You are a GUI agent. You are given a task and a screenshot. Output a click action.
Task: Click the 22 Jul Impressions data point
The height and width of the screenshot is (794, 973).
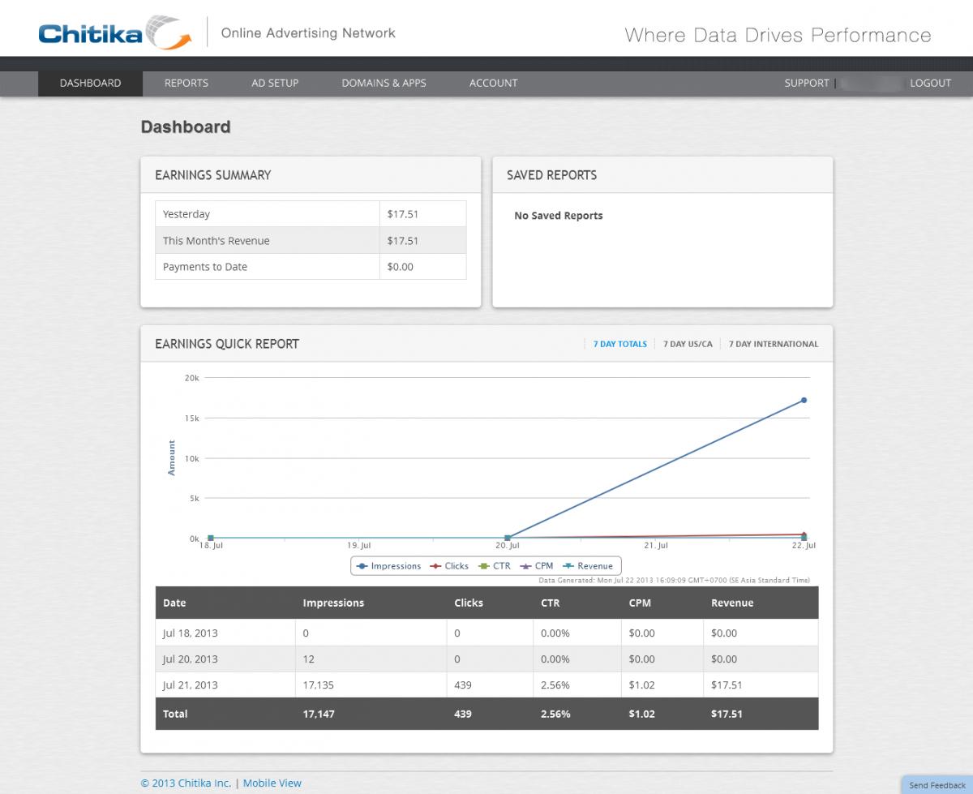coord(804,400)
